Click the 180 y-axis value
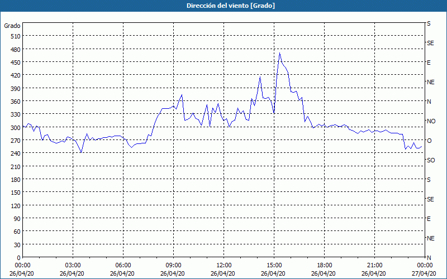 (x=16, y=180)
